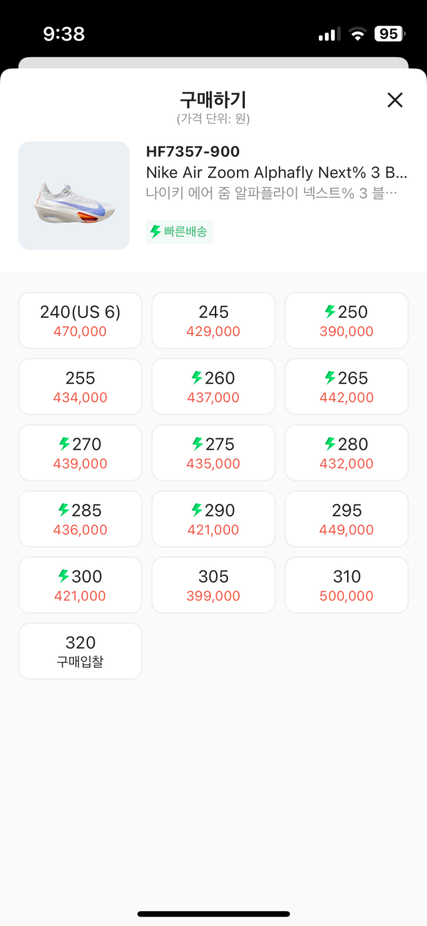
Task: Pick size 255 priced 434,000
Action: click(x=80, y=387)
